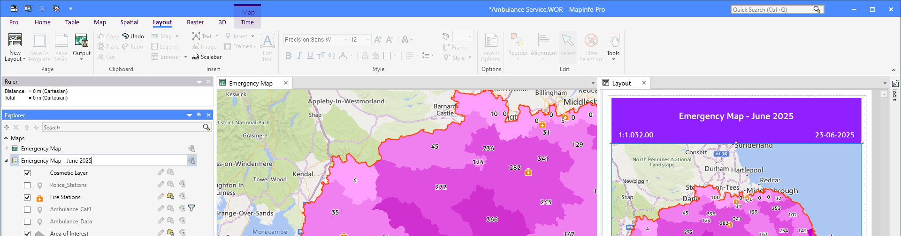Toggle Cosmetic Layer visibility checkbox

(x=27, y=173)
